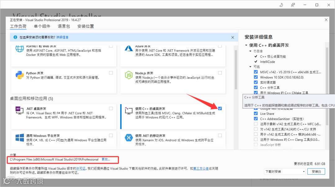Image resolution: width=335 pixels, height=187 pixels.
Task: Click the feedback pin icon in title bar
Action: coord(293,5)
